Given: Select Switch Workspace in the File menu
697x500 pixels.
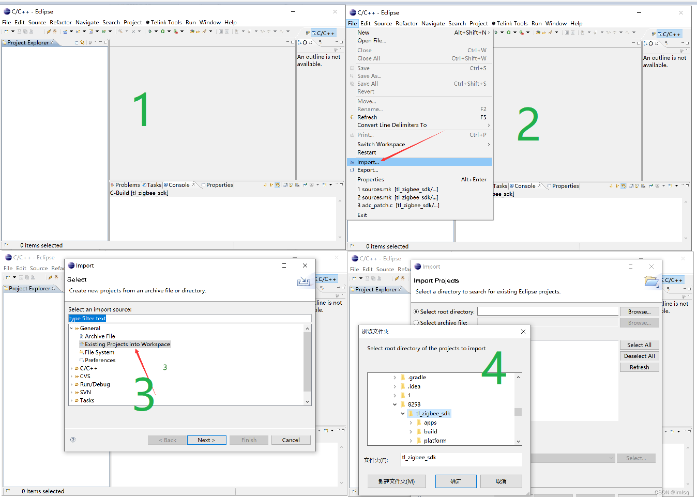Looking at the screenshot, I should (x=420, y=144).
